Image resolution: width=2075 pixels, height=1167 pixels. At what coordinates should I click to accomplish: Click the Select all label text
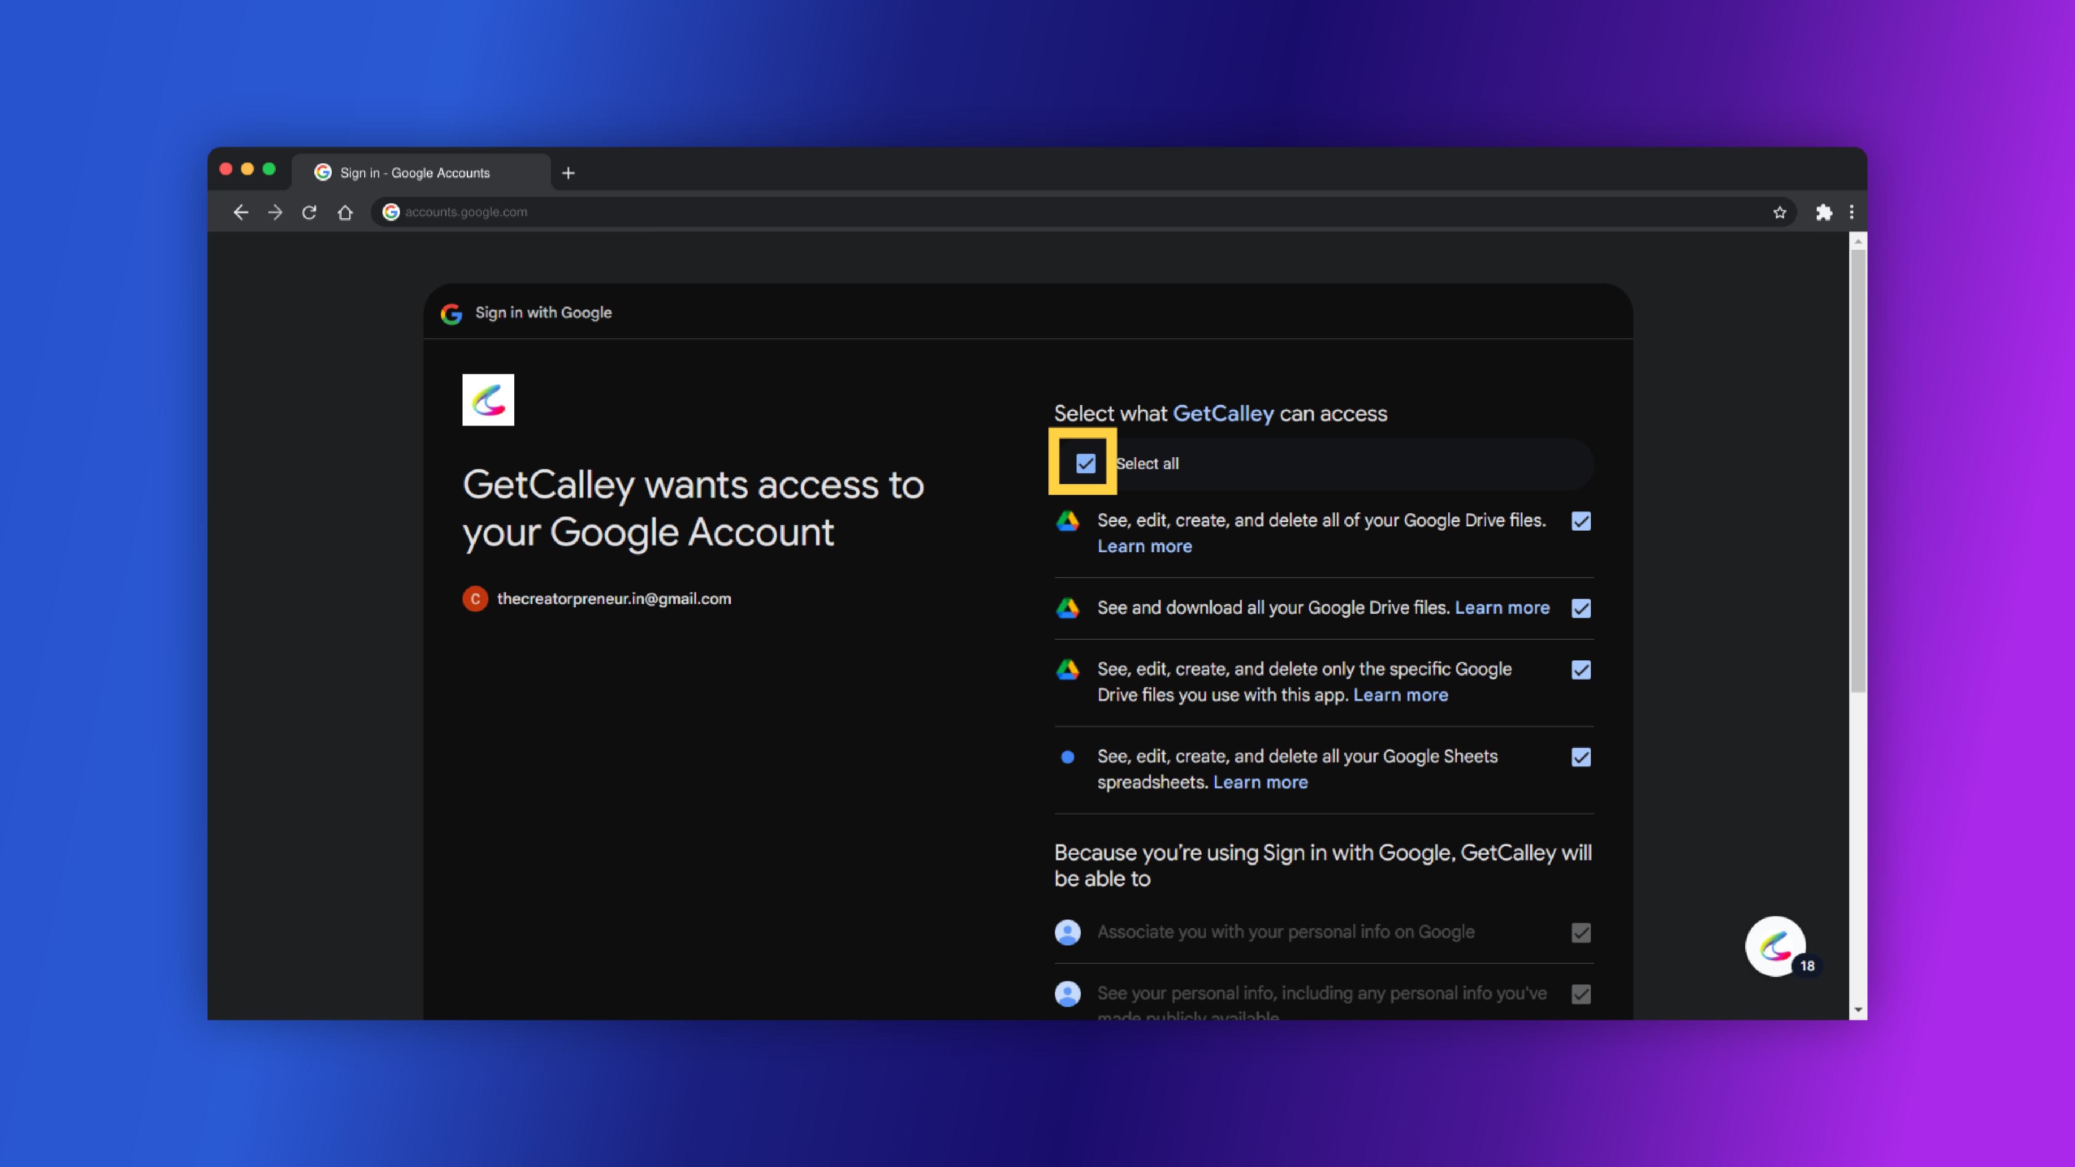(x=1147, y=463)
